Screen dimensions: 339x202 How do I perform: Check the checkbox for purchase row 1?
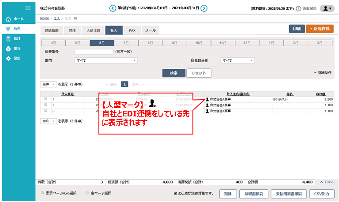tap(46, 99)
